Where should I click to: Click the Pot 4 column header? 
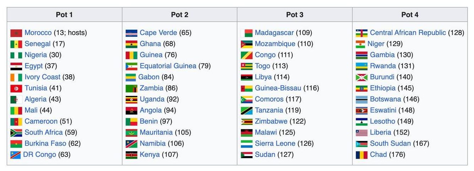pos(410,15)
